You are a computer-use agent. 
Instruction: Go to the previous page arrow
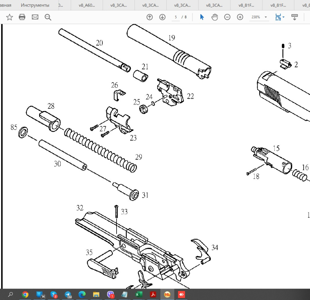[150, 17]
